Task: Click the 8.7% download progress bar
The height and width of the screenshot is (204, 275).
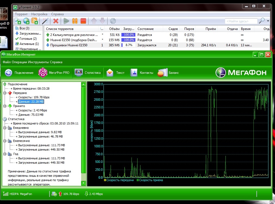Action: tap(129, 45)
